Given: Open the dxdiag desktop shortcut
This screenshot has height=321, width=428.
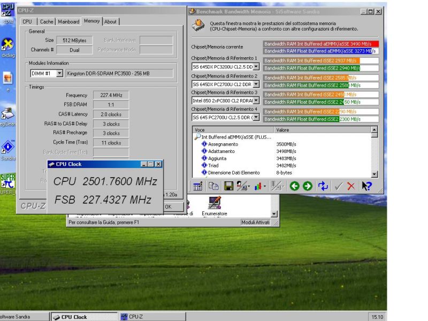Looking at the screenshot, I should [8, 48].
